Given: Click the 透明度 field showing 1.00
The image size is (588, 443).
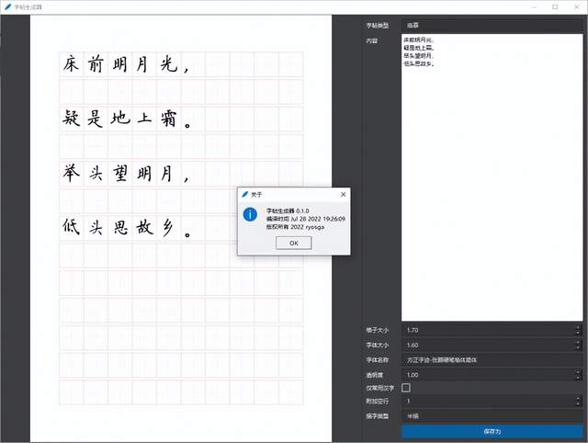Looking at the screenshot, I should [488, 375].
